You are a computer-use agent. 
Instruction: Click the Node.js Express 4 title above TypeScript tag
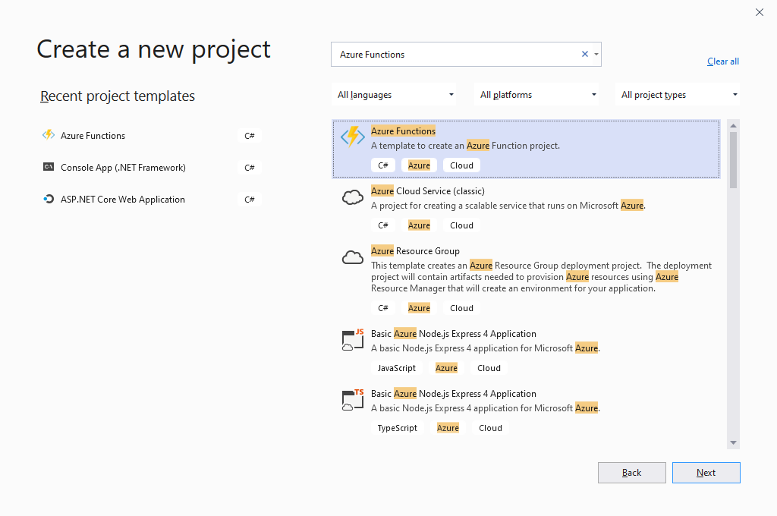pos(454,394)
